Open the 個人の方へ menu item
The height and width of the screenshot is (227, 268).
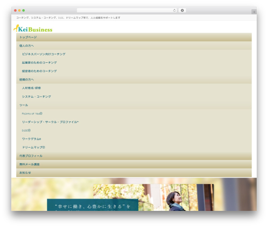134,46
